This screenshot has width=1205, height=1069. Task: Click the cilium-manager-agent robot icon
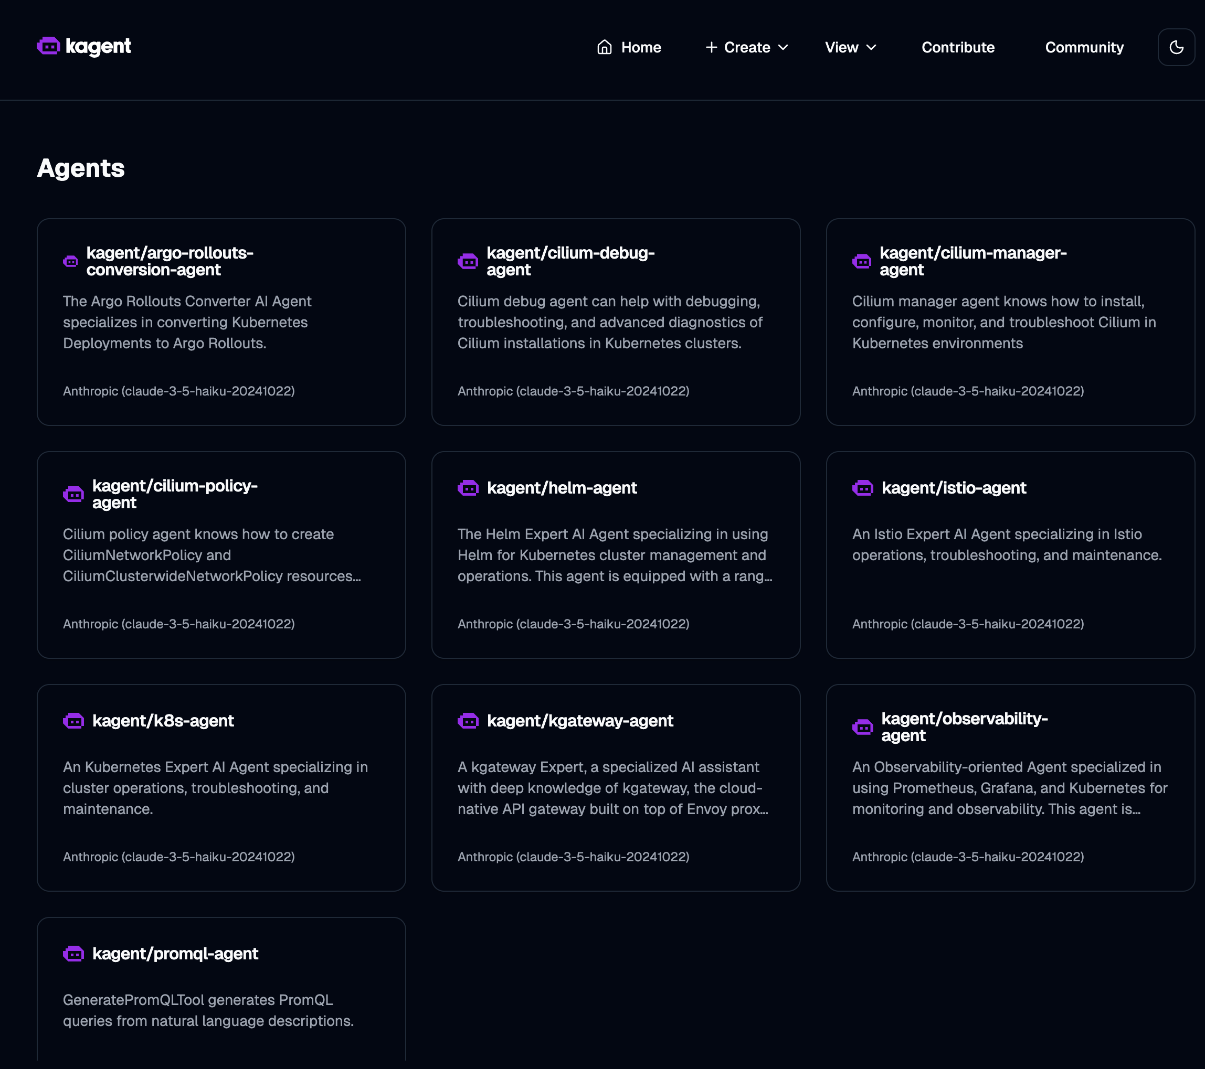point(861,261)
